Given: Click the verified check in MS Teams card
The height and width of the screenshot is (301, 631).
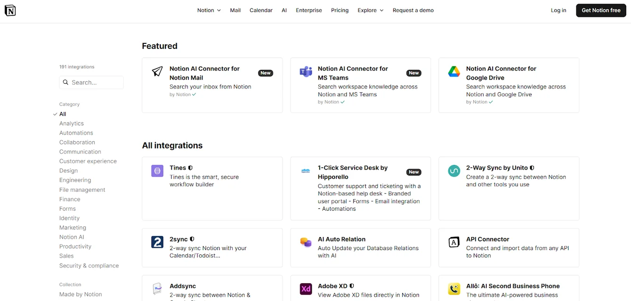Looking at the screenshot, I should pyautogui.click(x=342, y=102).
